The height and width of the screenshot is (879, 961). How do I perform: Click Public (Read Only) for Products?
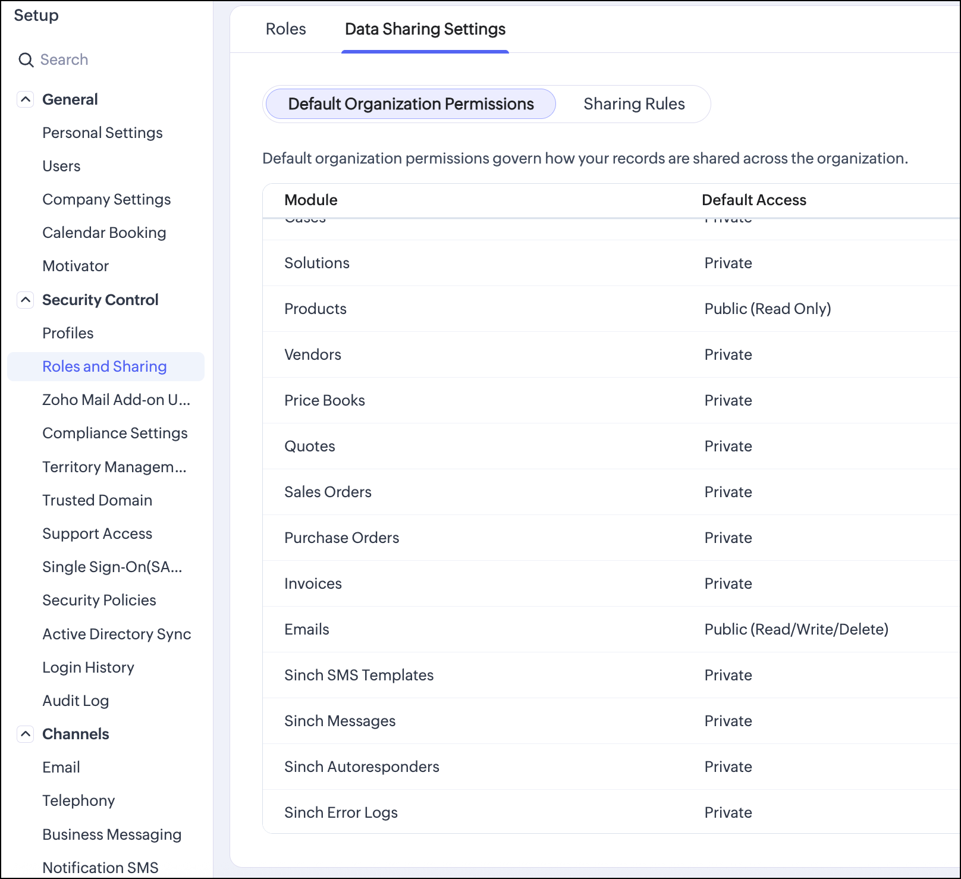click(x=768, y=309)
